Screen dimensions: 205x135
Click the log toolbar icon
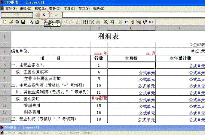[138, 22]
